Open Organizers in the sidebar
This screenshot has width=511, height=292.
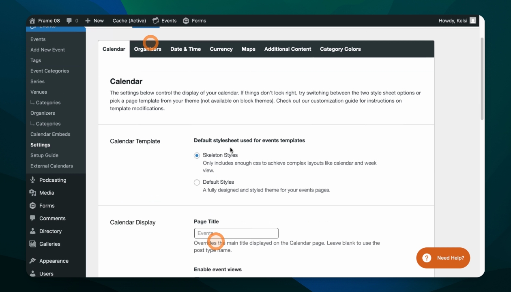point(43,113)
